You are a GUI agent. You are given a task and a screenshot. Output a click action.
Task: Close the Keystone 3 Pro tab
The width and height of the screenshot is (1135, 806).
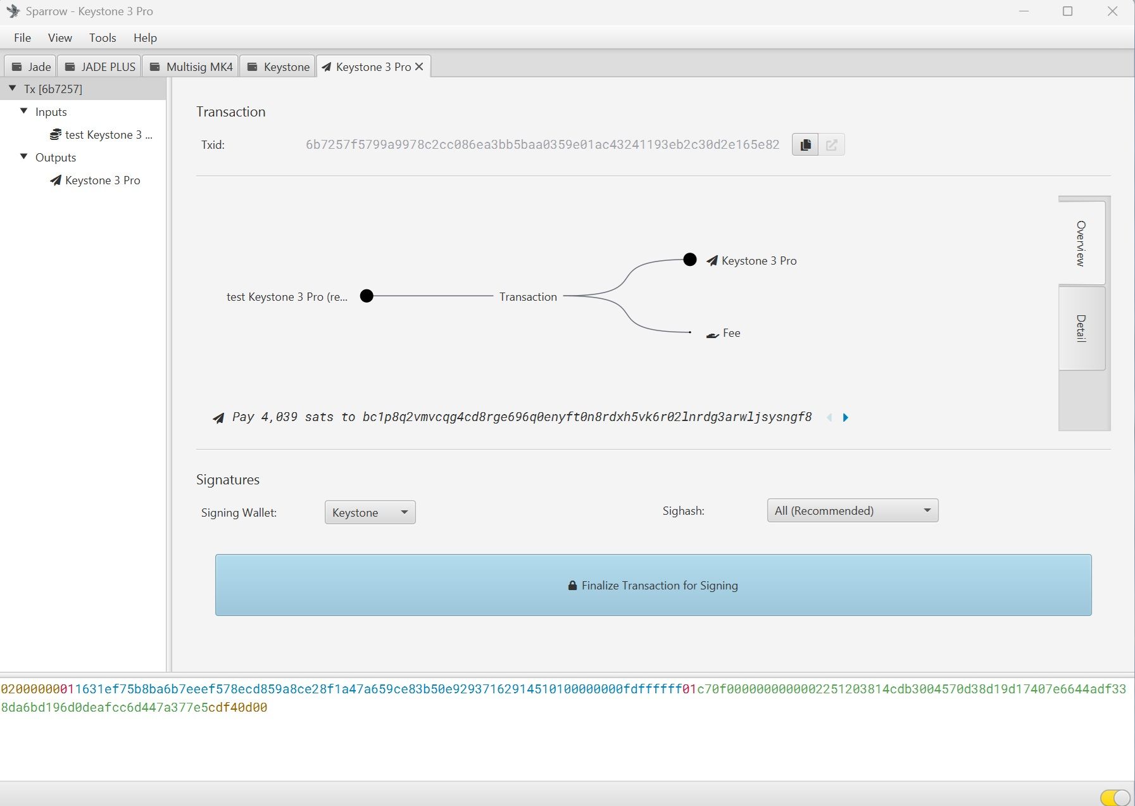[x=419, y=66]
